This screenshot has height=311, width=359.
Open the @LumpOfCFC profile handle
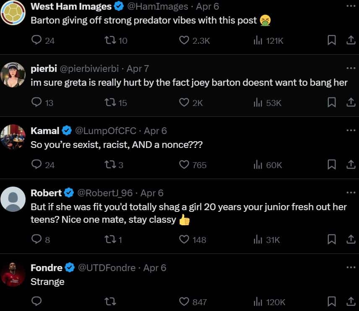[106, 131]
